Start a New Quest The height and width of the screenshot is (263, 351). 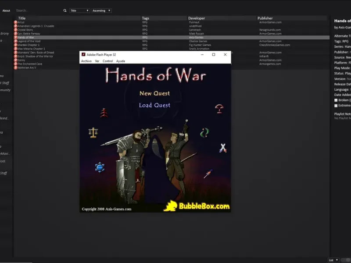[155, 93]
